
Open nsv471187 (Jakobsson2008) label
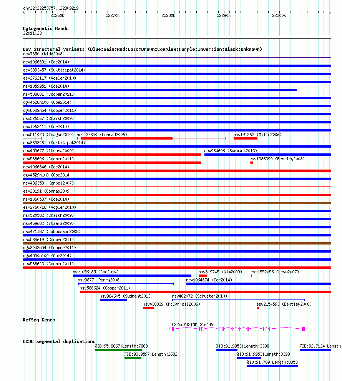click(52, 231)
